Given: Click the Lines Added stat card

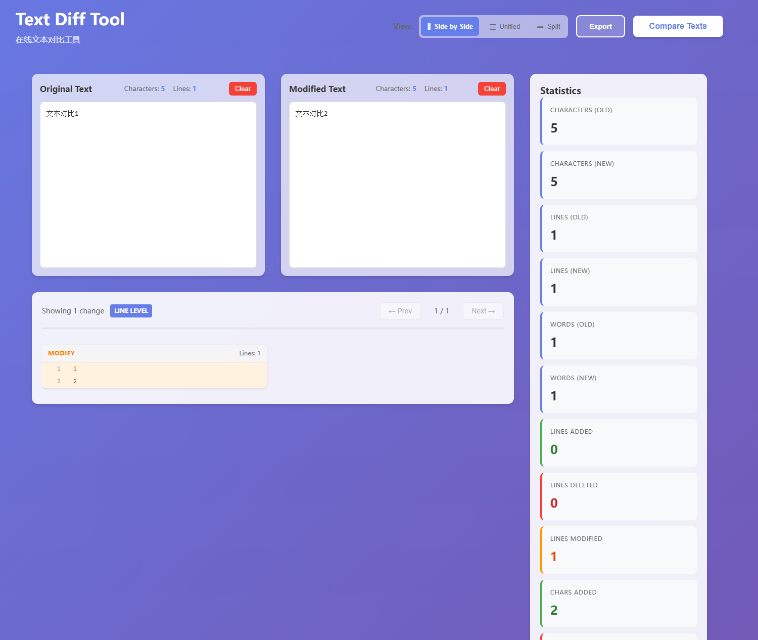Looking at the screenshot, I should pos(619,443).
